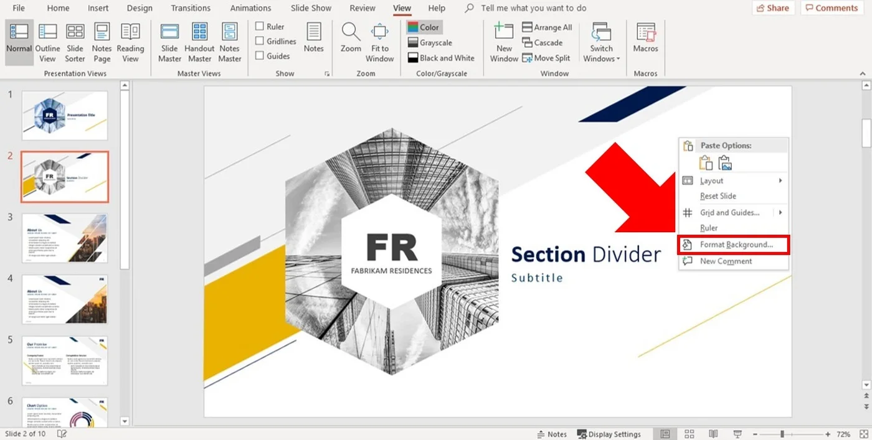Click the Share button
The image size is (872, 440).
pos(773,8)
